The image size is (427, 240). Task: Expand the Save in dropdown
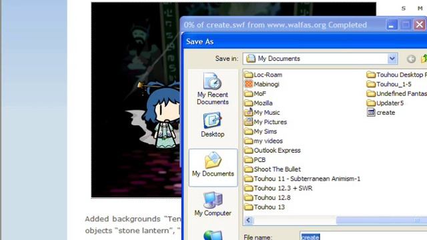click(x=392, y=59)
